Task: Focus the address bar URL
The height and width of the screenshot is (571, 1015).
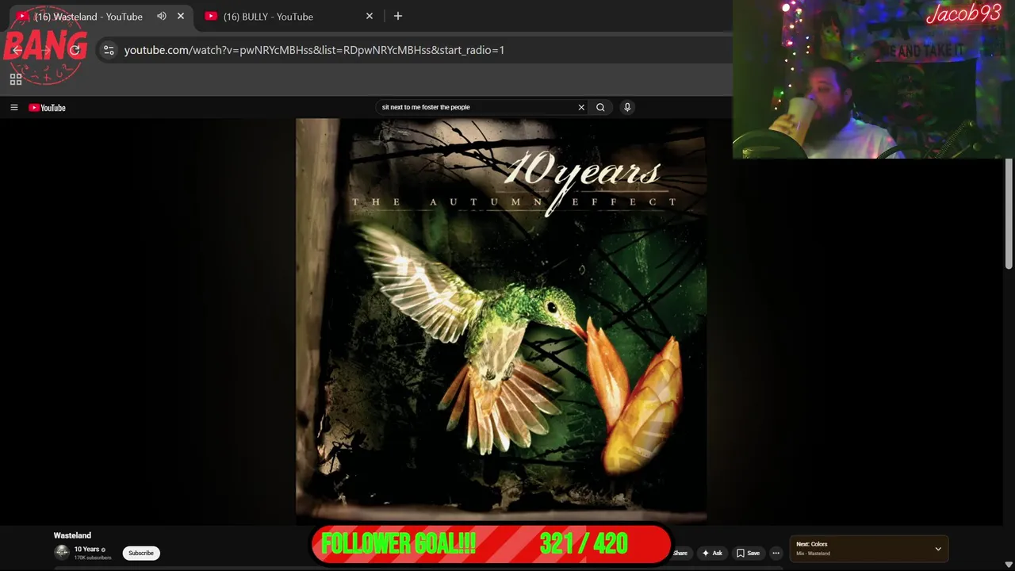Action: pos(314,50)
